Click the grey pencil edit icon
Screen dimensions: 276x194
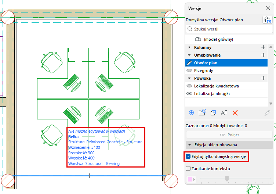click(267, 113)
